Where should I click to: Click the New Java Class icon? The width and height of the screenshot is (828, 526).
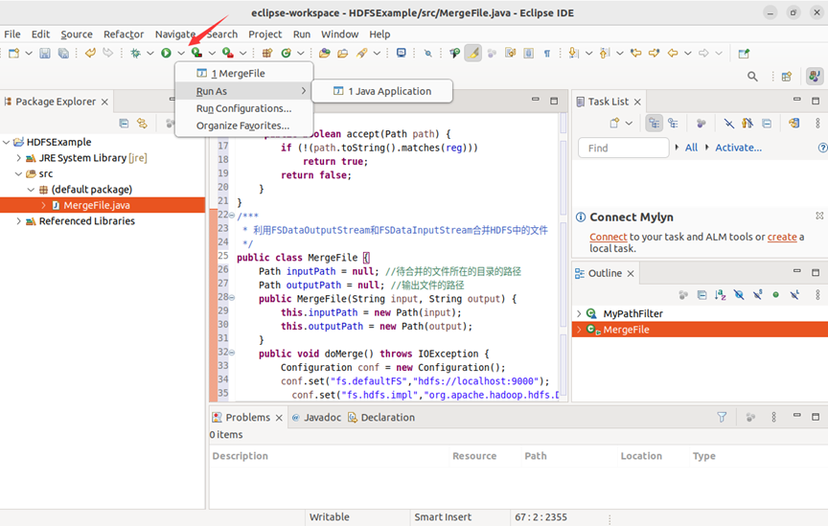pyautogui.click(x=287, y=53)
